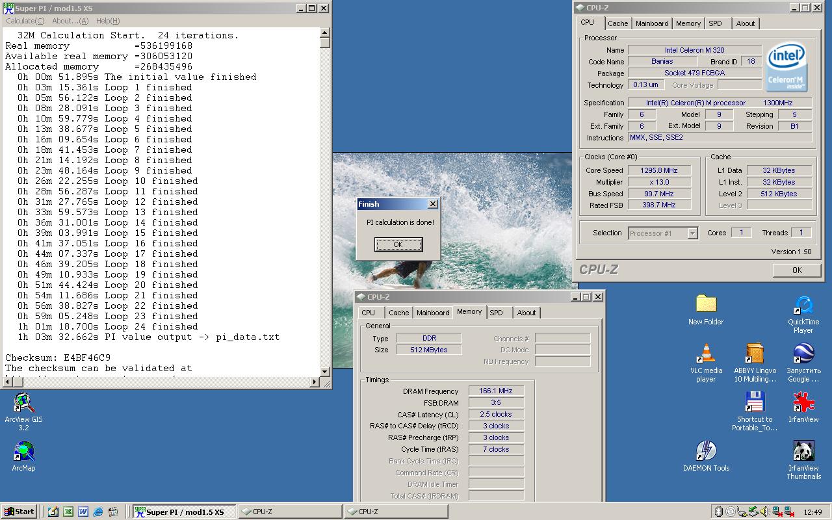832x520 pixels.
Task: Switch to Cache tab in top CPU-Z
Action: click(617, 23)
